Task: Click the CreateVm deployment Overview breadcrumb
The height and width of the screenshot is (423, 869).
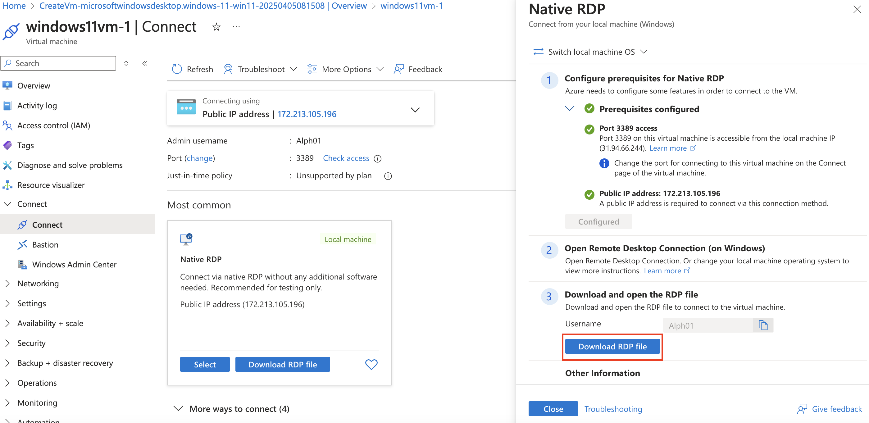Action: pos(203,6)
